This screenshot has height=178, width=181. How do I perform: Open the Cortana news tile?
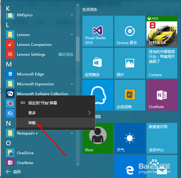click(x=162, y=63)
